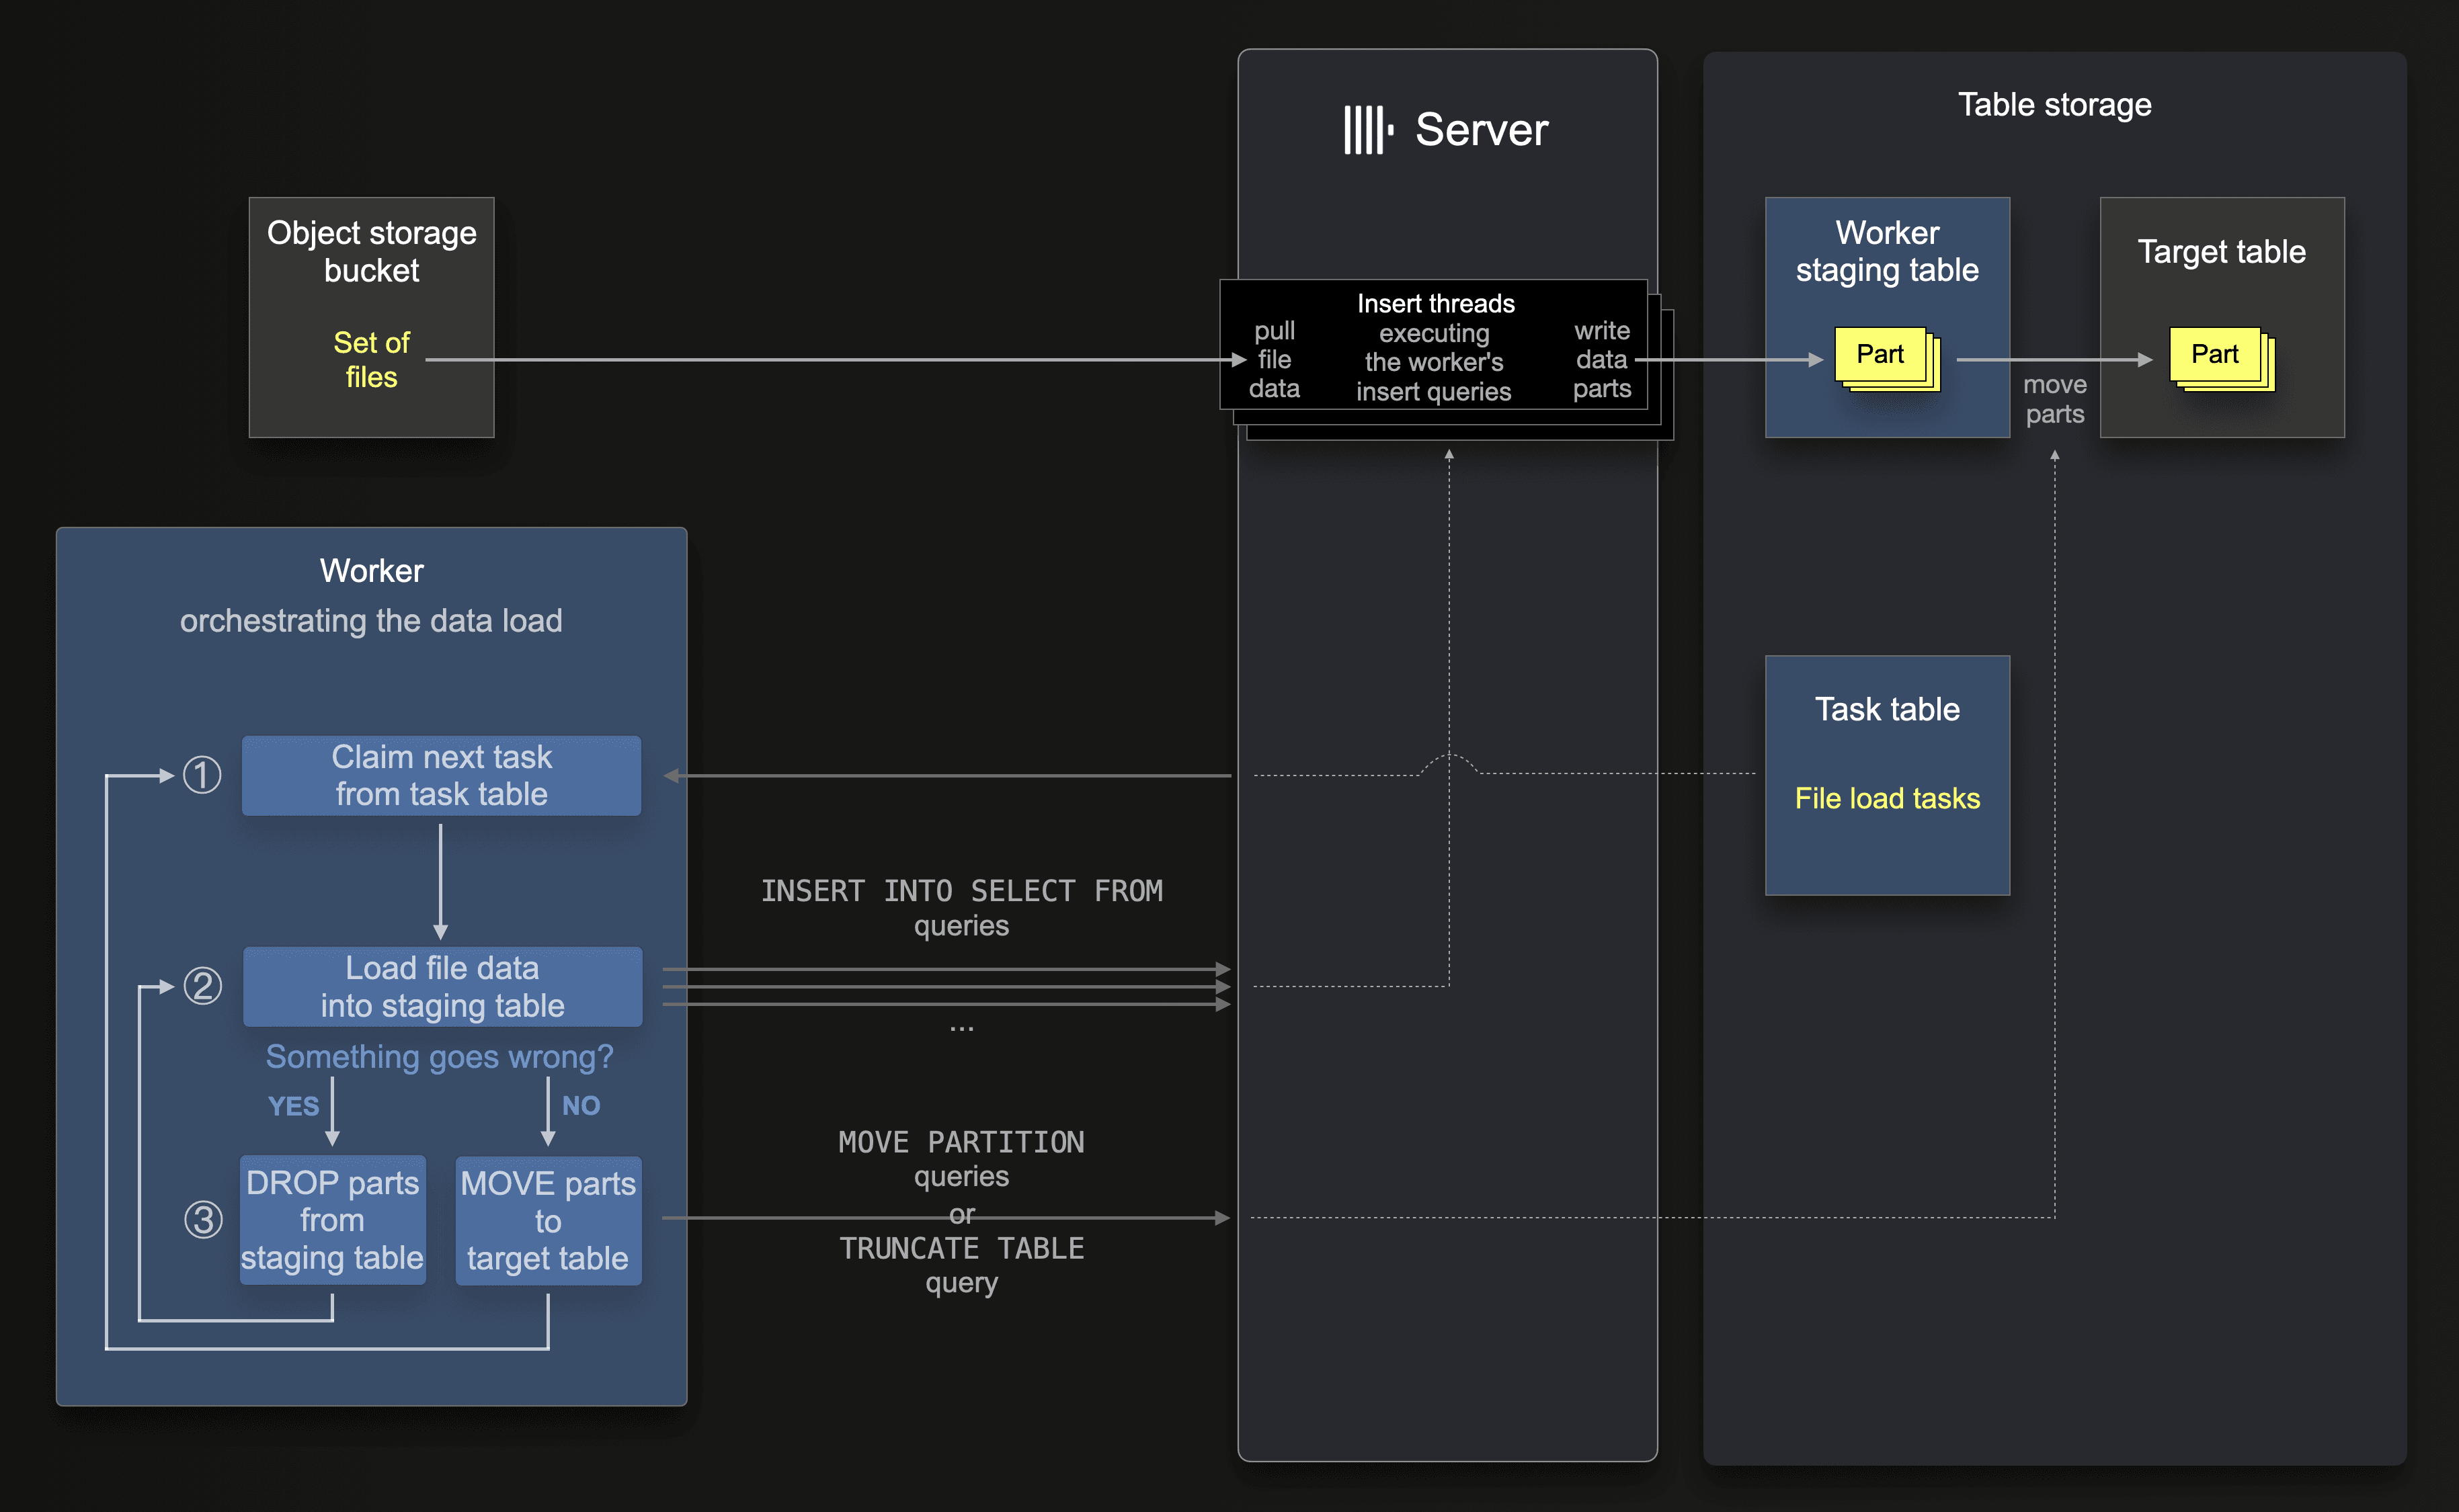This screenshot has width=2459, height=1512.
Task: Click the Set of files label
Action: (371, 359)
